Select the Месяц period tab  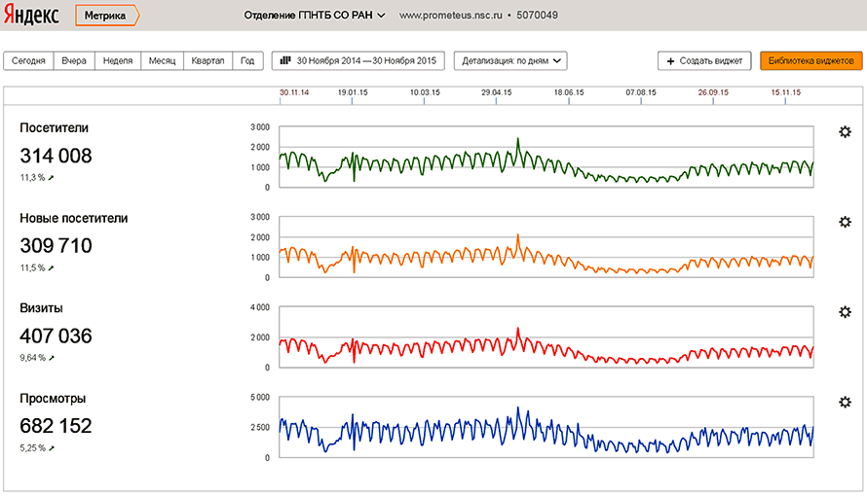pos(162,60)
